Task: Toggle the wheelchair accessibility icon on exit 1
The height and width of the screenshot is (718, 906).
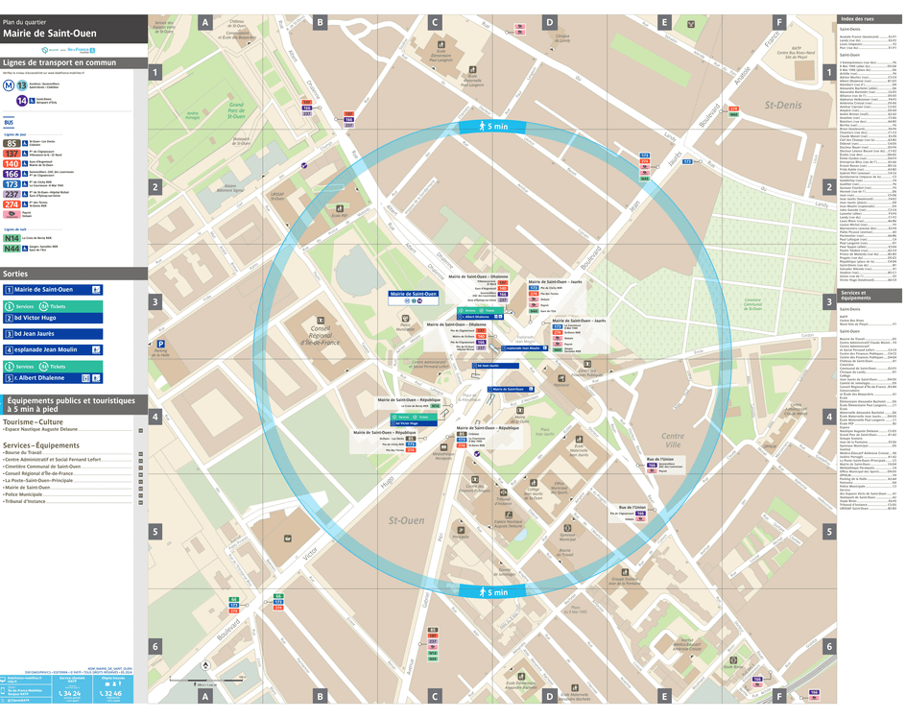Action: pyautogui.click(x=95, y=290)
